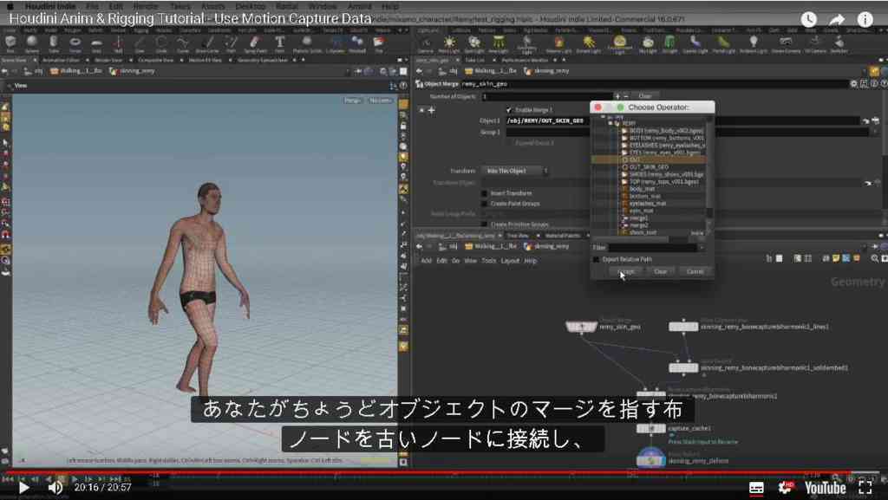Click the Cancel button in Choose Operator
The width and height of the screenshot is (888, 500).
coord(695,271)
